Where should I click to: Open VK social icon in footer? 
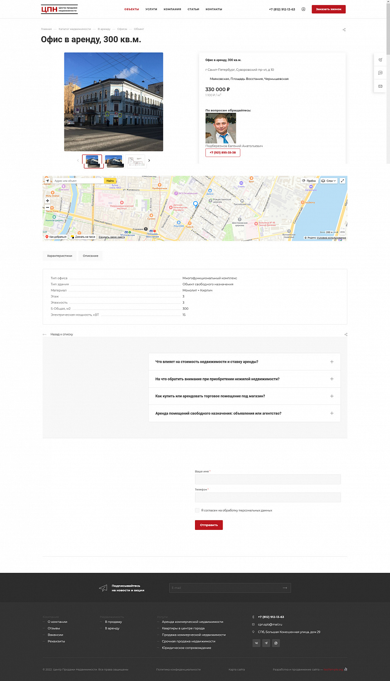tap(256, 643)
